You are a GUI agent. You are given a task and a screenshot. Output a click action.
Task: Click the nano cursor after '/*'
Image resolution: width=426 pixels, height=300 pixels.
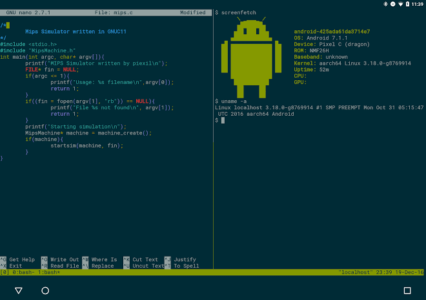coord(8,25)
